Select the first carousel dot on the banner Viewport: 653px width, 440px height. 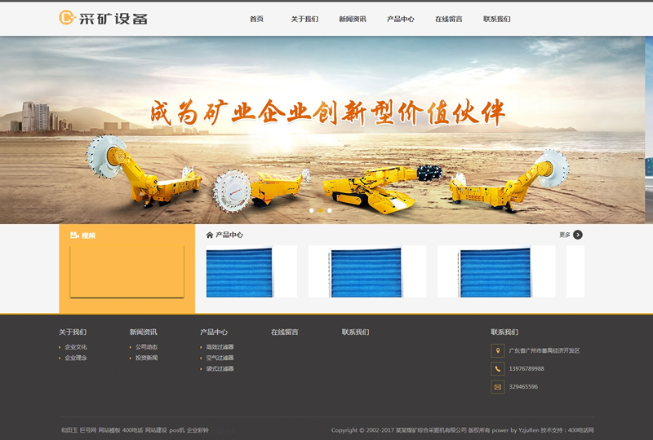tap(311, 210)
